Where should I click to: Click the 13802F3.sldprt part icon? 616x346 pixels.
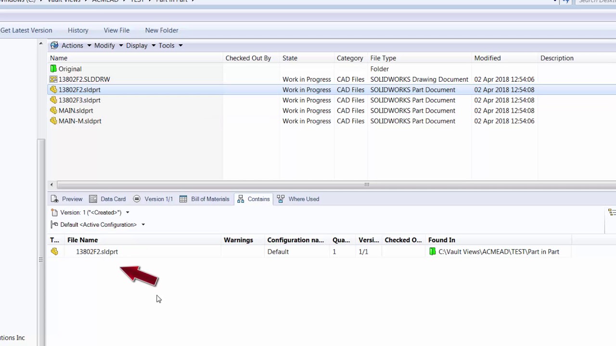click(x=53, y=100)
